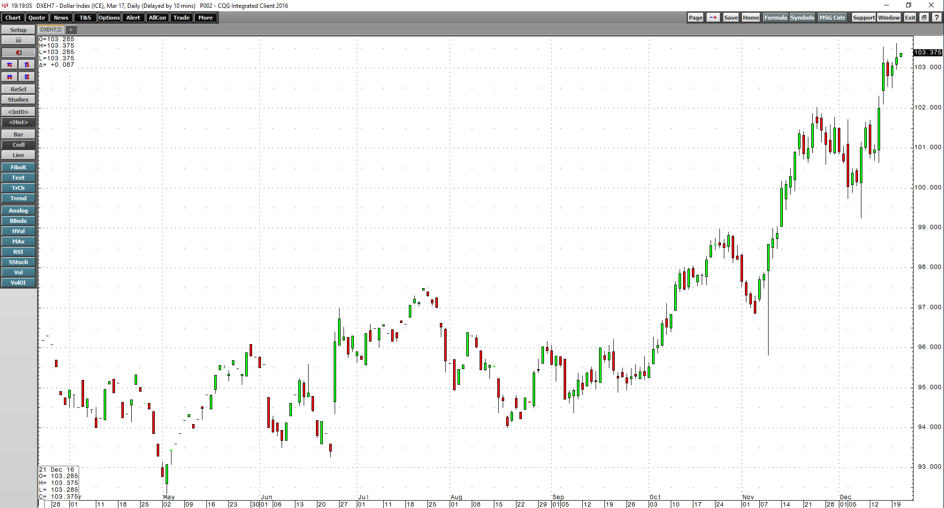Open the Window menu button

pyautogui.click(x=889, y=18)
